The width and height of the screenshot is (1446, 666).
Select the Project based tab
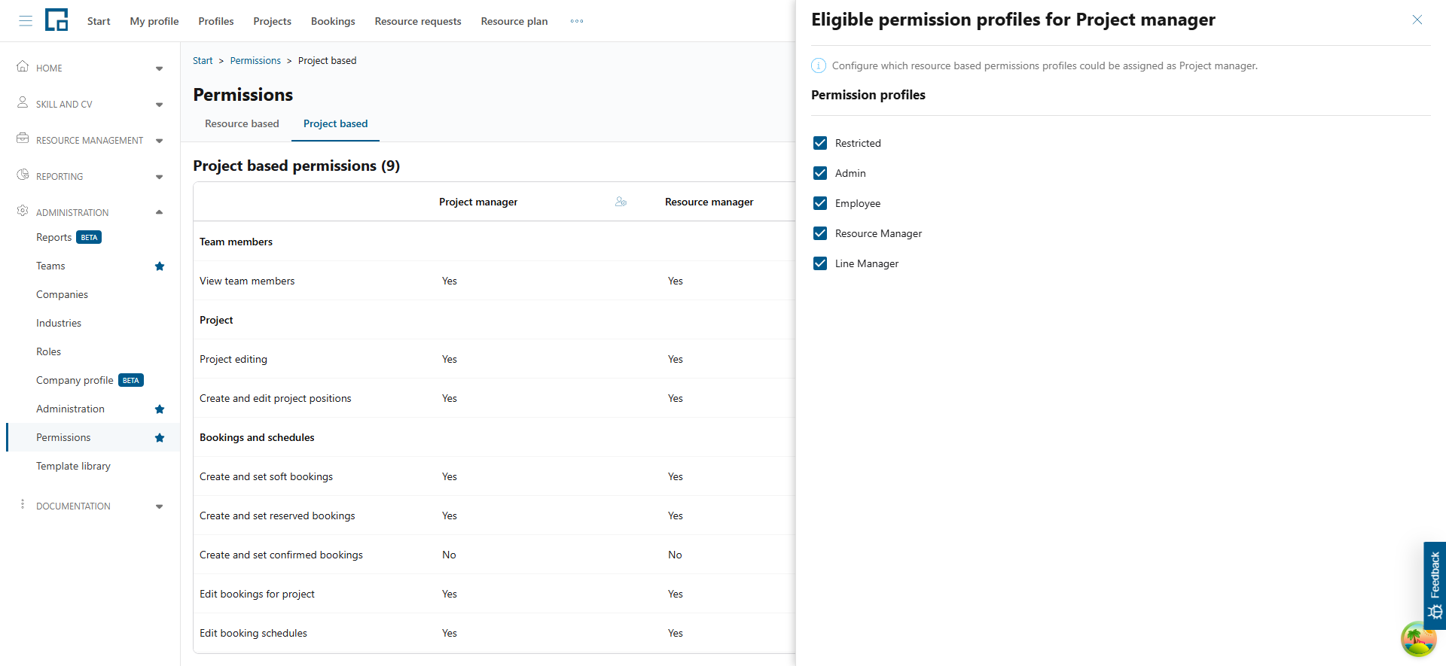click(335, 123)
